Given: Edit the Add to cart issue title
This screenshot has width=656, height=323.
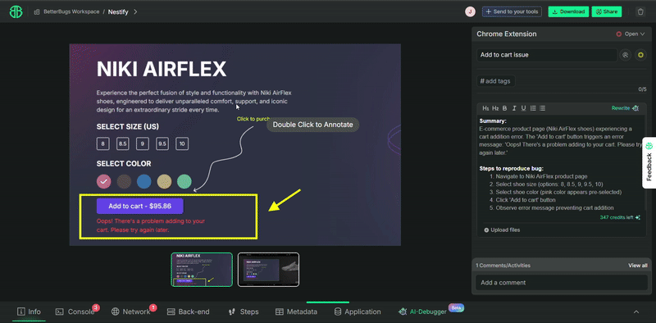Looking at the screenshot, I should [x=547, y=55].
